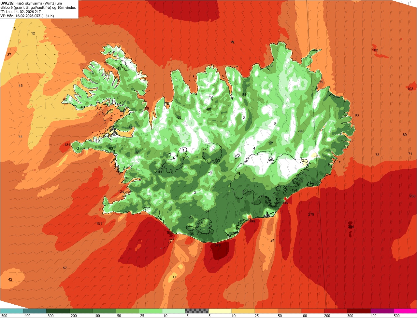Select the pale yellow swatch, 5 to 10

[220, 311]
